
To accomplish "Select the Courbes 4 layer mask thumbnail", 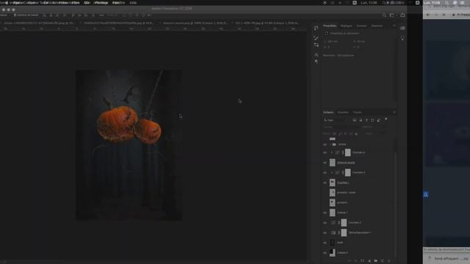I will [347, 153].
